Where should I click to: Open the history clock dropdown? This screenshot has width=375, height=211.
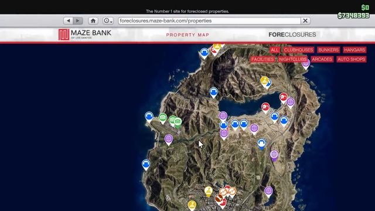(108, 21)
